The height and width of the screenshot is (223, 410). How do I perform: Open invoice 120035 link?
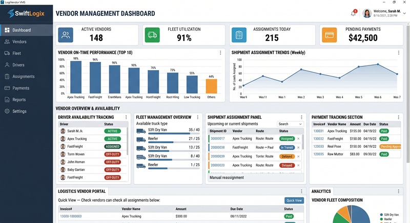318,154
